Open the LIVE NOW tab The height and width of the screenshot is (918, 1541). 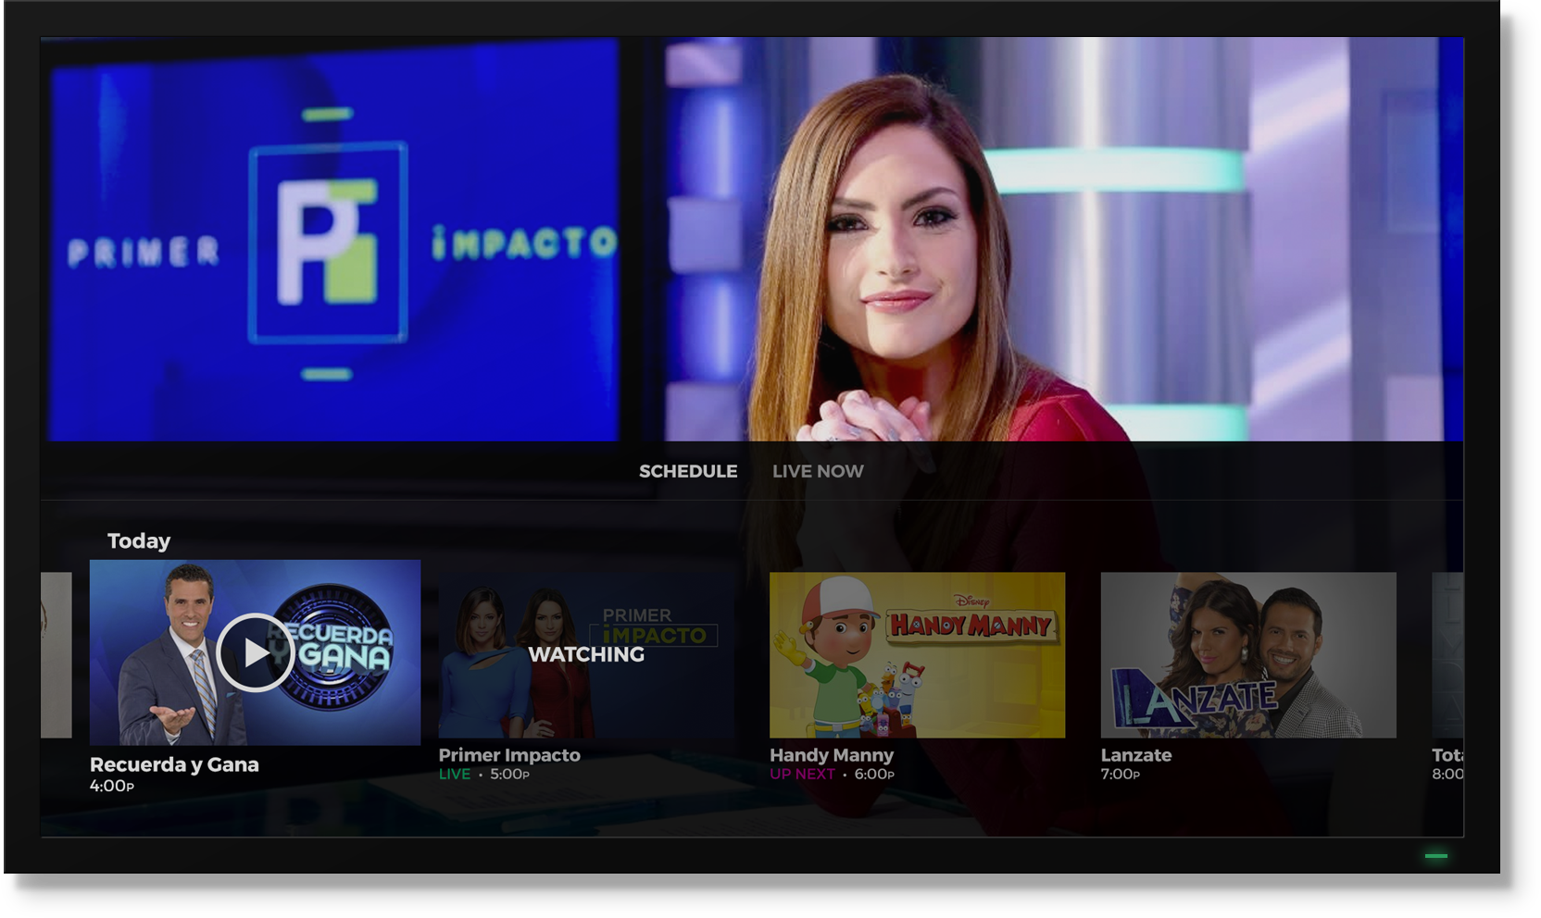[x=818, y=471]
